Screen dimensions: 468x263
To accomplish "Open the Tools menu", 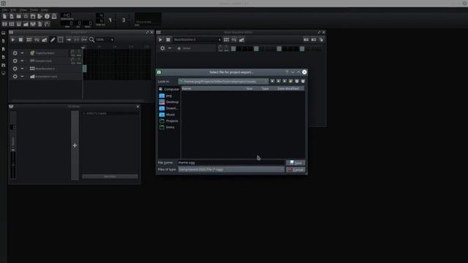I will (34, 9).
